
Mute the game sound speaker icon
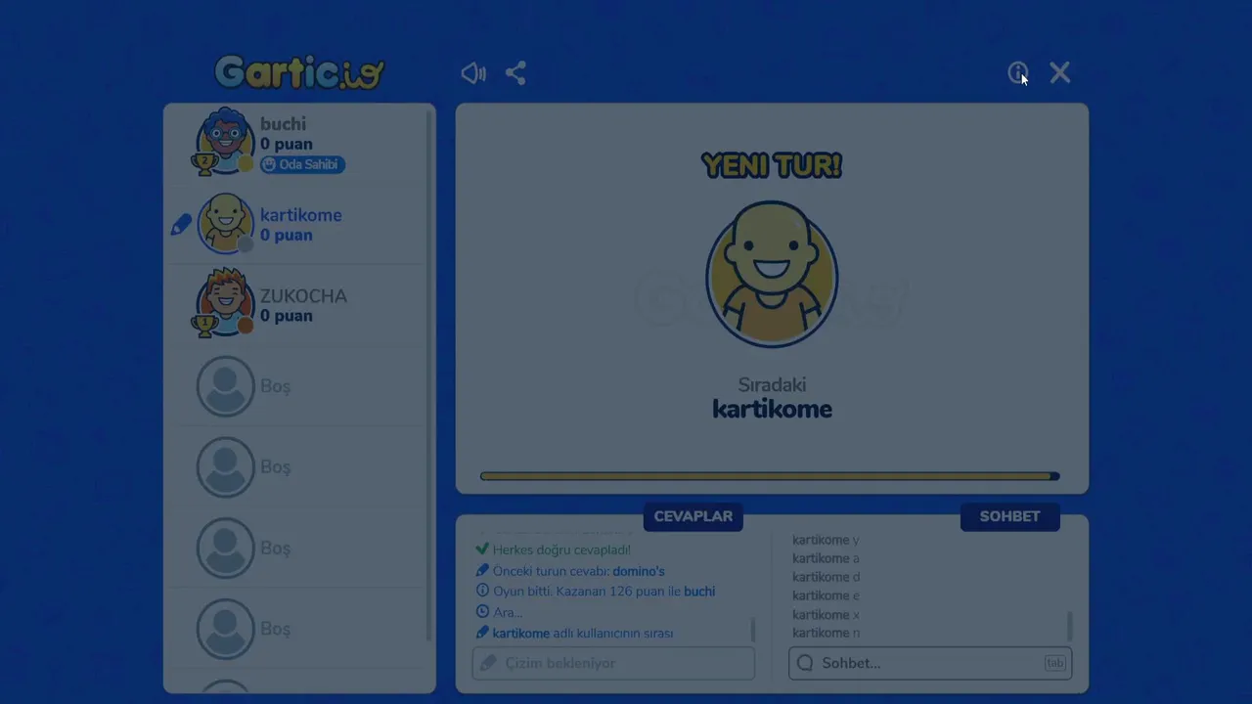[x=473, y=73]
